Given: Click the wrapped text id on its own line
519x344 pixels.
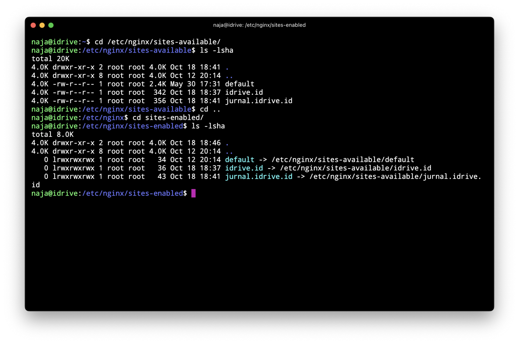Looking at the screenshot, I should 36,185.
